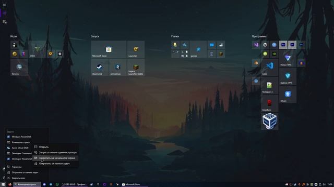Open the Notepad++ tile

(x=269, y=85)
